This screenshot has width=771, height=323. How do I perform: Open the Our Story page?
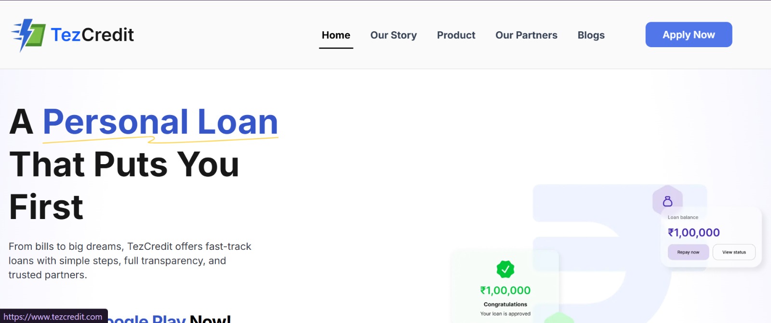393,35
